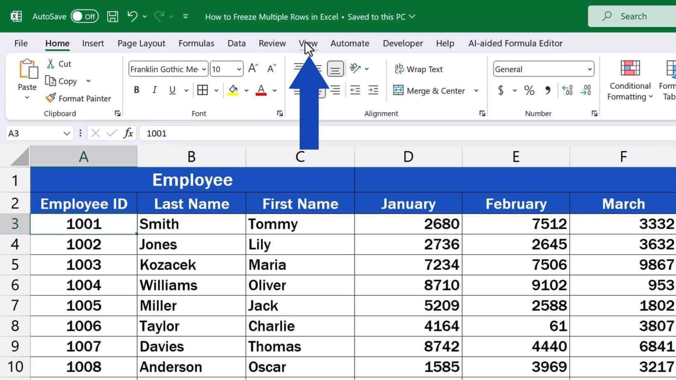Open the font size dropdown

[x=239, y=69]
